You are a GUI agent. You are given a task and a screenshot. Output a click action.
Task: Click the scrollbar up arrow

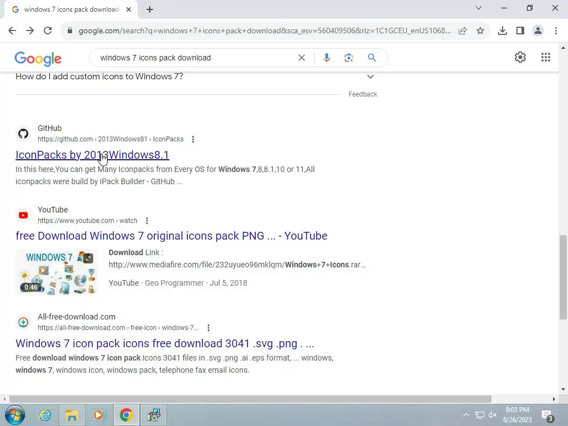(x=563, y=48)
